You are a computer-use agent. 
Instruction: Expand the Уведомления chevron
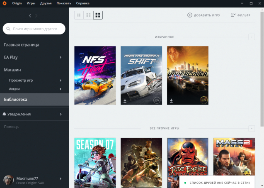[x=61, y=114]
